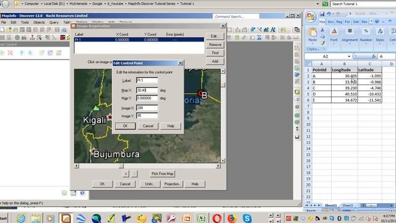Open the Excel Name Box dropdown arrow
The height and width of the screenshot is (223, 396).
tap(349, 56)
